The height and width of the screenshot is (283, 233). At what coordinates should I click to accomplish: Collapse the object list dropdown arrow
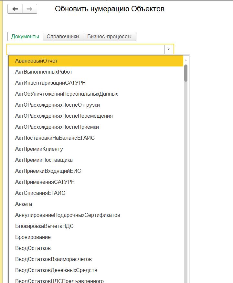point(169,49)
